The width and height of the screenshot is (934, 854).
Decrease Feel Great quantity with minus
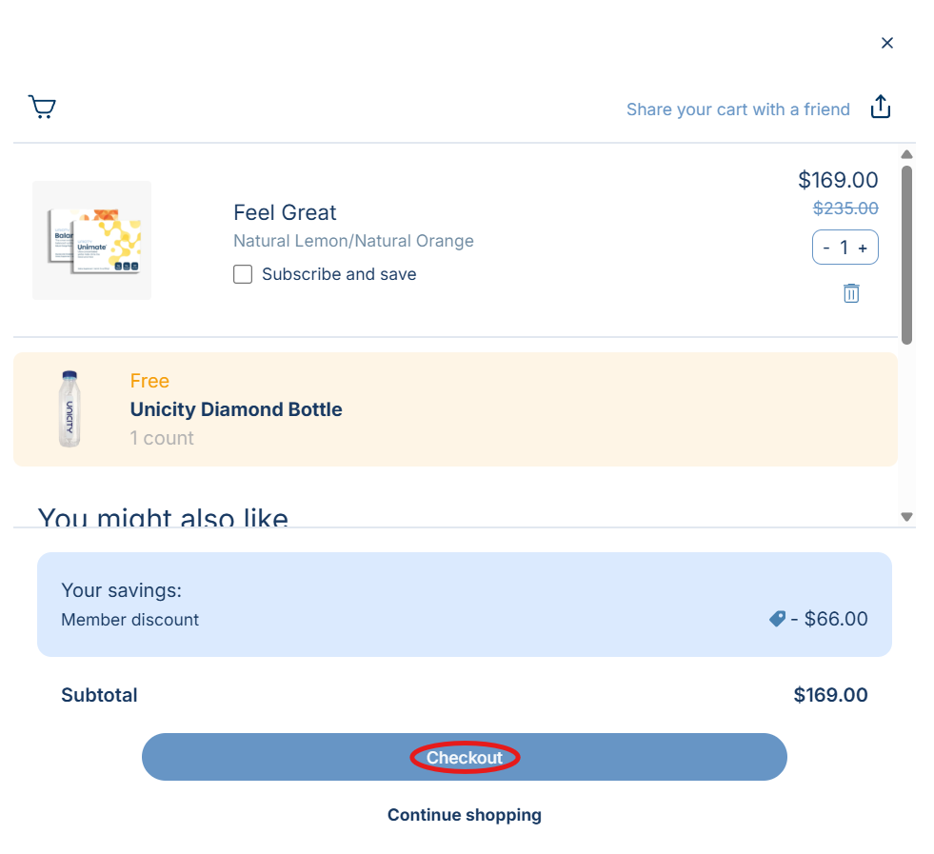click(826, 248)
